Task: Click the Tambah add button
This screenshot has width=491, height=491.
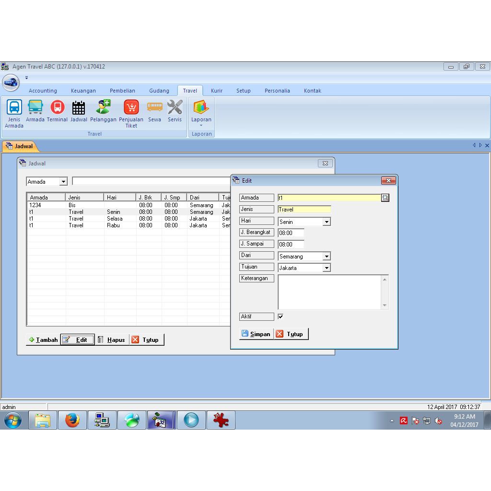Action: click(43, 340)
